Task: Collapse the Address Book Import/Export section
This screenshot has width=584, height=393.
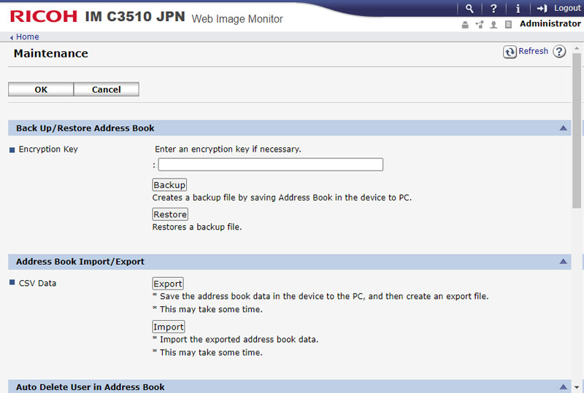Action: point(563,261)
